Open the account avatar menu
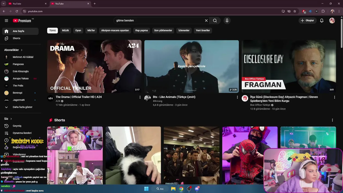 click(x=332, y=21)
